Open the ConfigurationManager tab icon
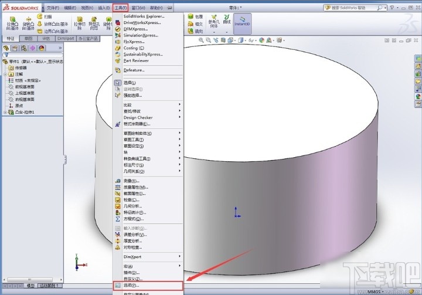Viewport: 422px width, 295px height. pos(23,48)
